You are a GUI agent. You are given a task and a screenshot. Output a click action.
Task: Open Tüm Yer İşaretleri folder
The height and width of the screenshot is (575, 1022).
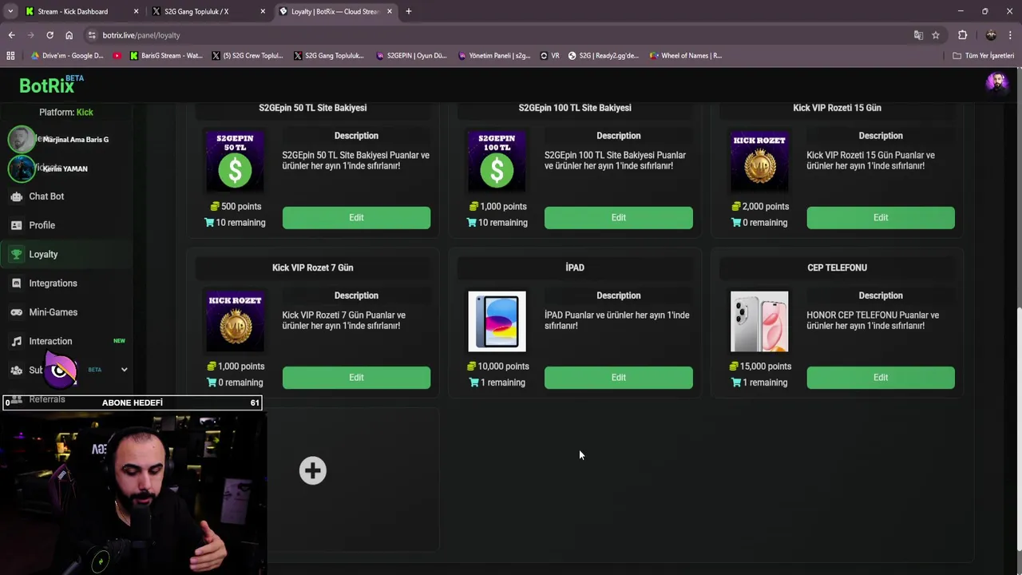984,56
